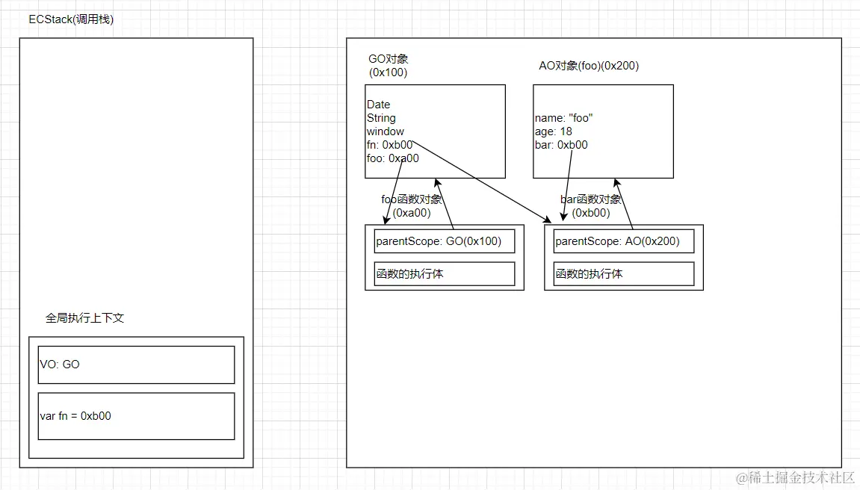This screenshot has width=860, height=490.
Task: Select the name: "foo" line
Action: click(x=564, y=118)
